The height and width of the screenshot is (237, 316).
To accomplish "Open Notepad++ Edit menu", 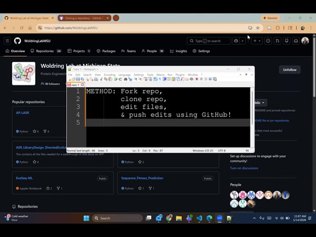I will [78, 75].
